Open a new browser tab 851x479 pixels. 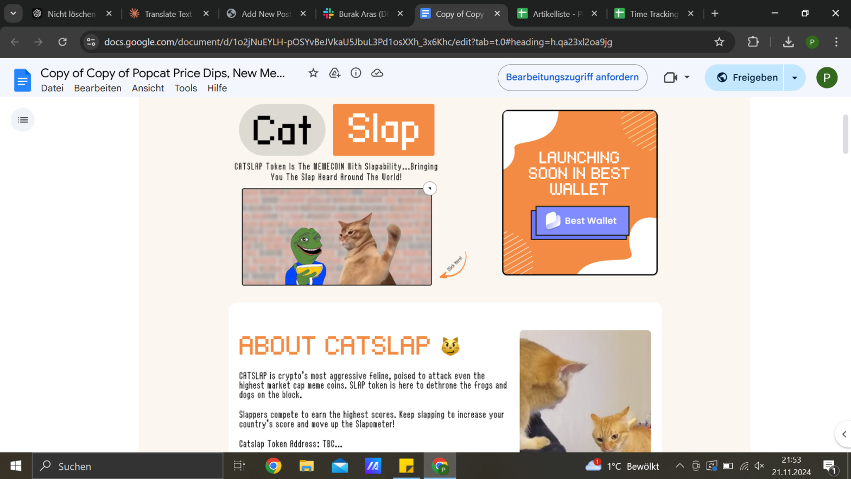(x=715, y=14)
